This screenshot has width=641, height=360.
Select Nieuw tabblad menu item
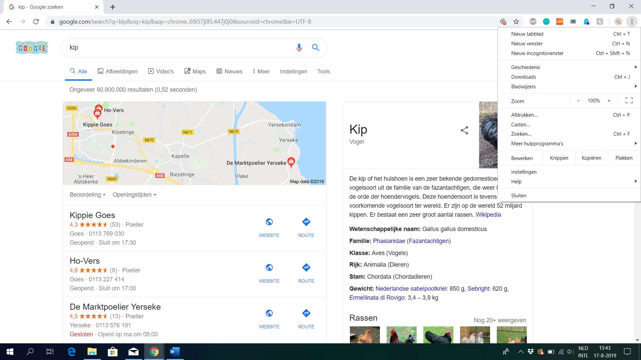tap(569, 34)
